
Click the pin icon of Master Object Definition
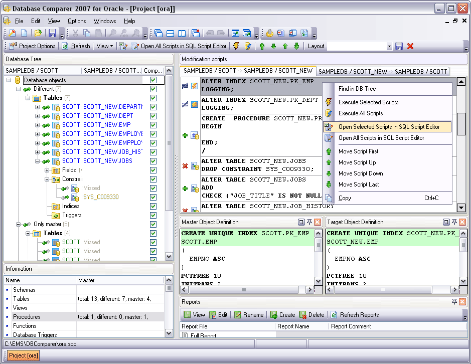pos(309,222)
